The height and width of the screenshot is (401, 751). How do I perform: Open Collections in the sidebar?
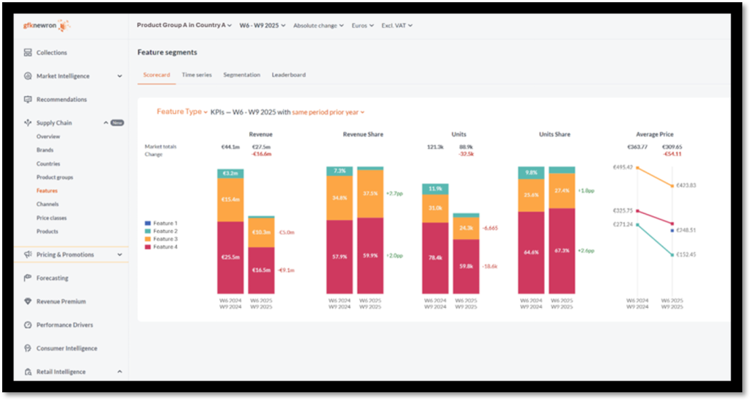tap(52, 53)
